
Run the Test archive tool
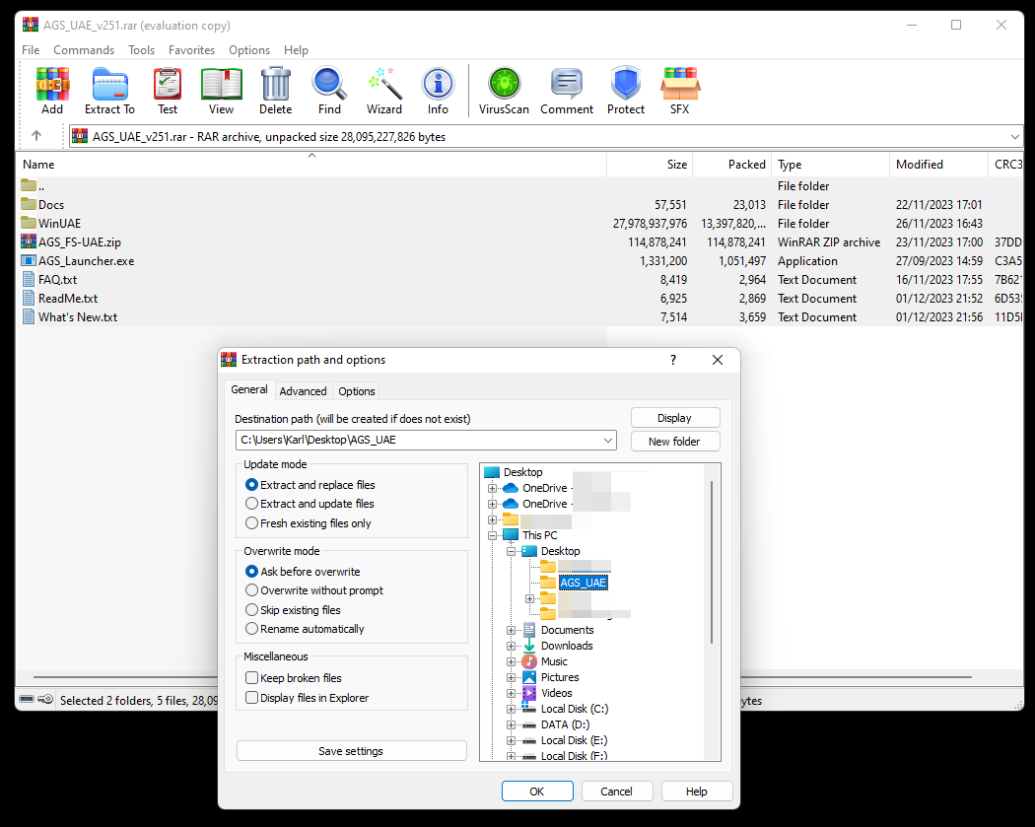coord(167,91)
